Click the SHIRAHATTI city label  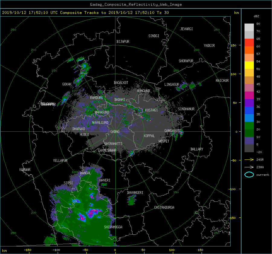(x=113, y=144)
